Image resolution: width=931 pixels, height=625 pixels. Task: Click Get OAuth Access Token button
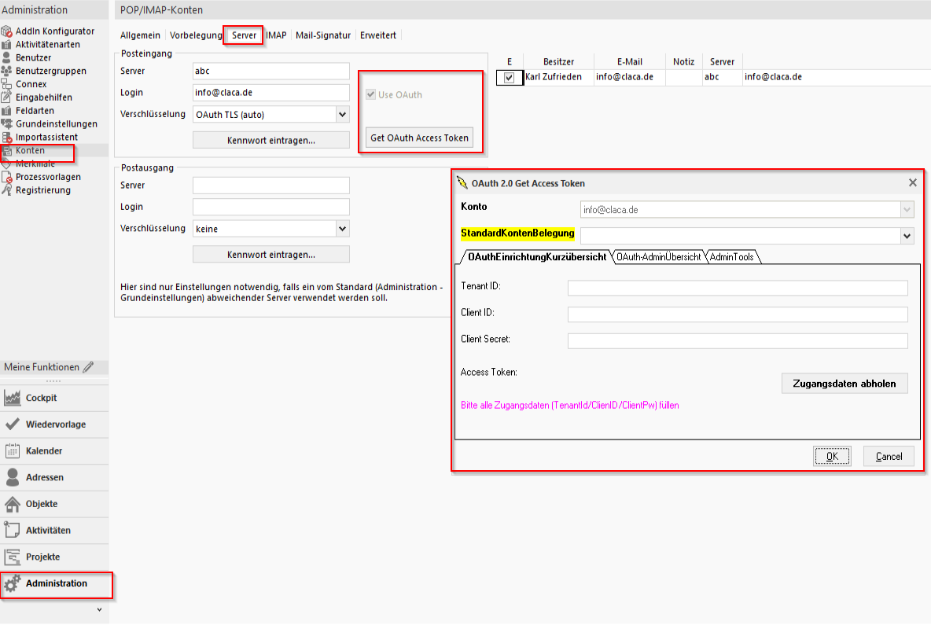pos(419,138)
